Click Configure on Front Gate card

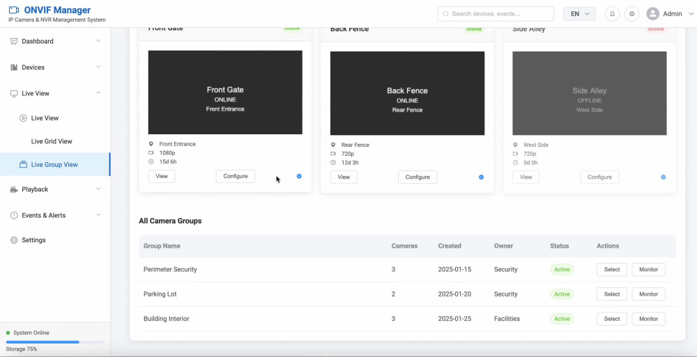pos(236,176)
